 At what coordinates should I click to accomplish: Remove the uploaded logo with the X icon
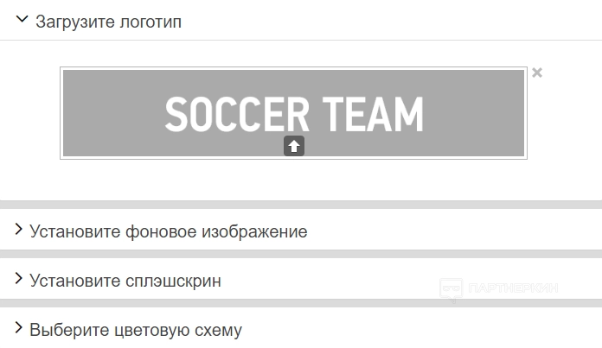[x=537, y=73]
